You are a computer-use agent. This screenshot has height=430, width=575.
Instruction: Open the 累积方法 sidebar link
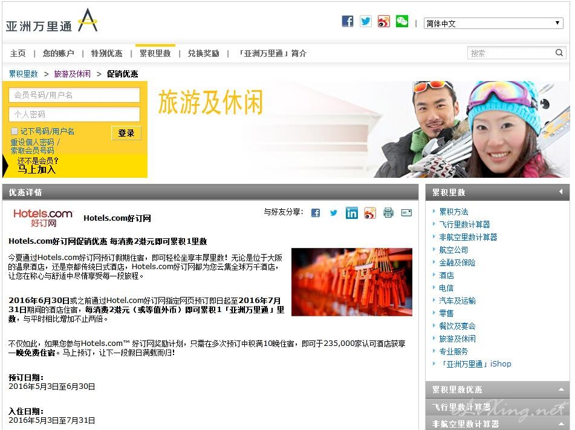click(x=453, y=212)
